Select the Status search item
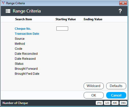129x107 pixels. (x=19, y=64)
